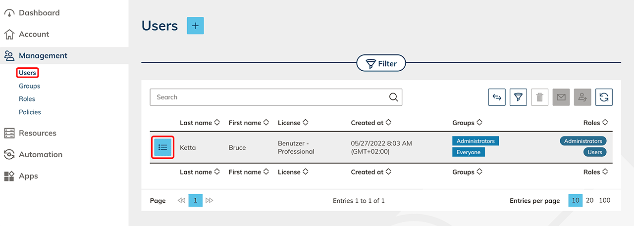The image size is (634, 226).
Task: Sort by Roles in top header
Action: click(595, 123)
